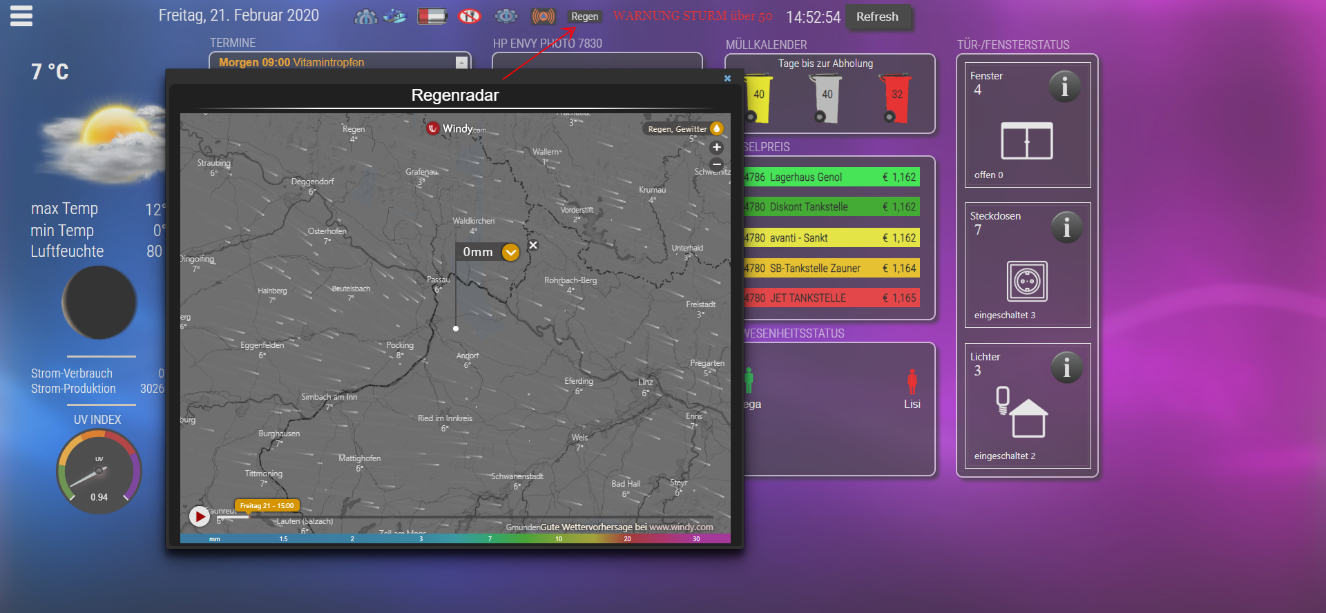1326x613 pixels.
Task: Play the rain radar animation
Action: [200, 516]
